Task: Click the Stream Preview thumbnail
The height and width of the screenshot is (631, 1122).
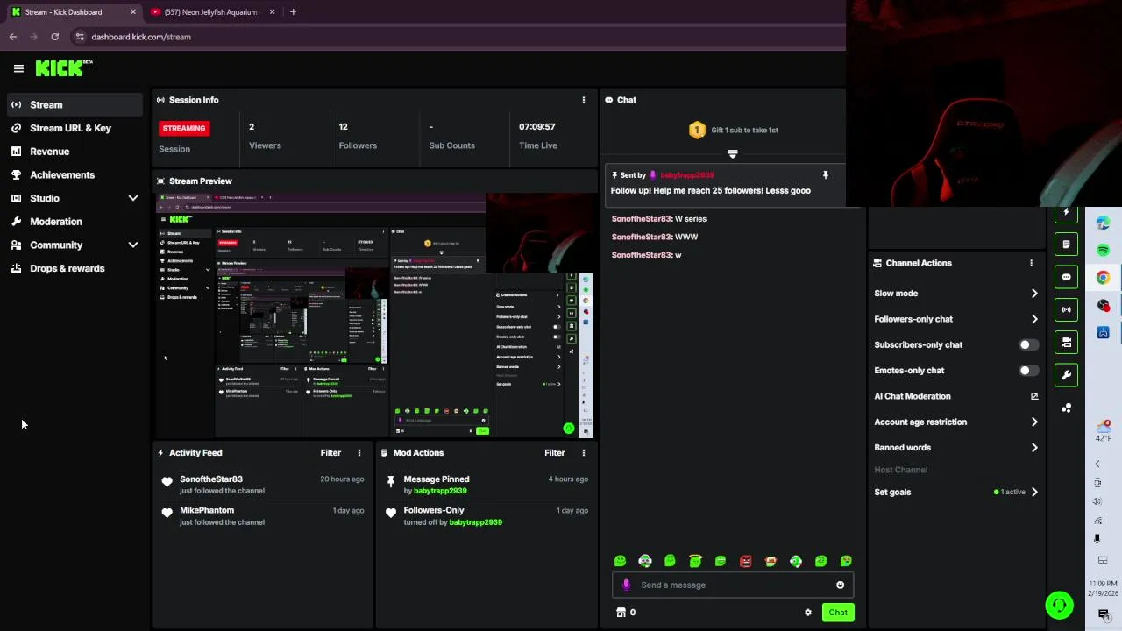Action: [375, 315]
